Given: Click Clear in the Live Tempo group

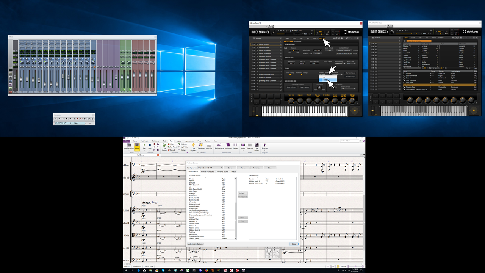Looking at the screenshot, I should [x=171, y=144].
